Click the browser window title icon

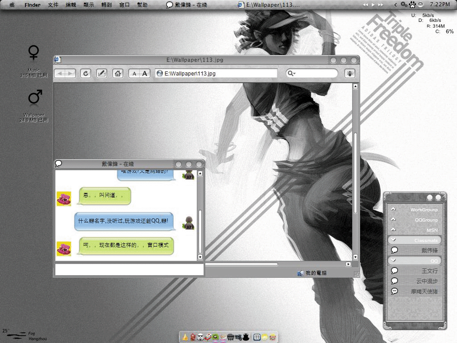tap(58, 60)
